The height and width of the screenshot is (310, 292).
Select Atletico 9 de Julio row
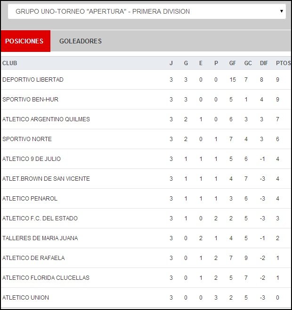coord(32,159)
